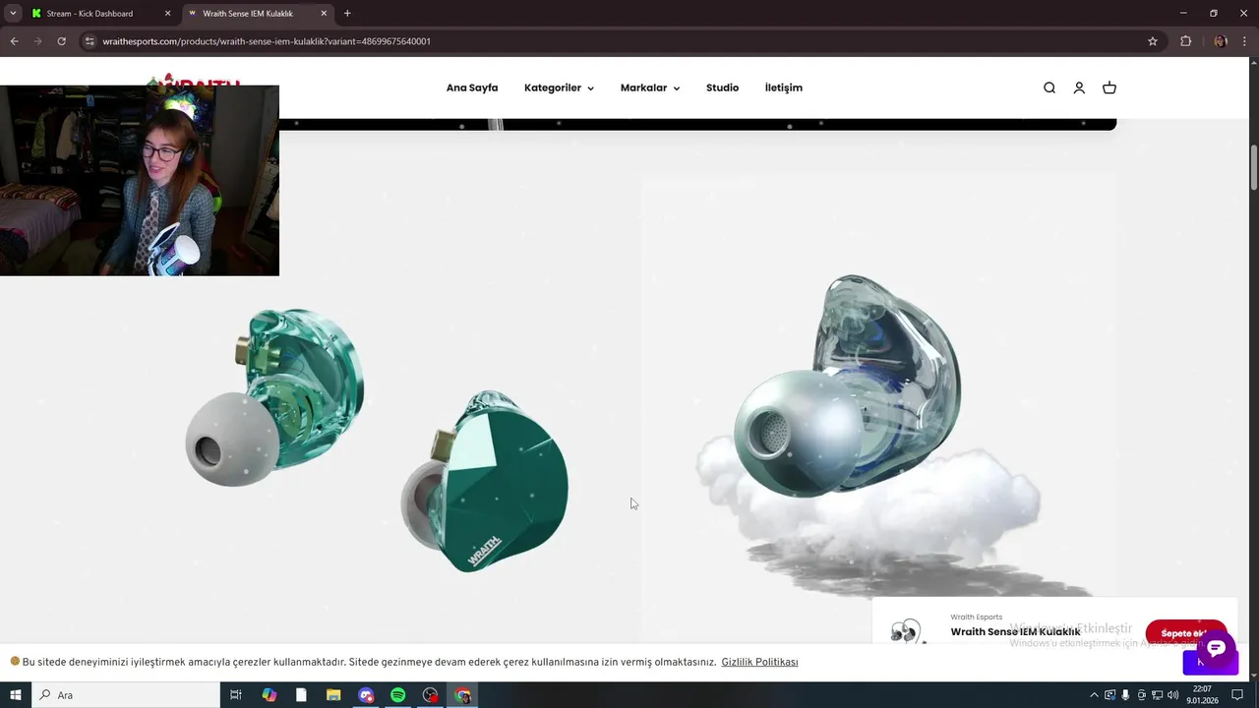This screenshot has width=1259, height=708.
Task: Open the shopping cart icon
Action: click(1109, 88)
